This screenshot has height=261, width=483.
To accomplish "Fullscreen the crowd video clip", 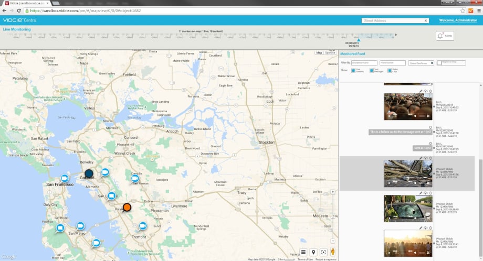I will point(428,116).
